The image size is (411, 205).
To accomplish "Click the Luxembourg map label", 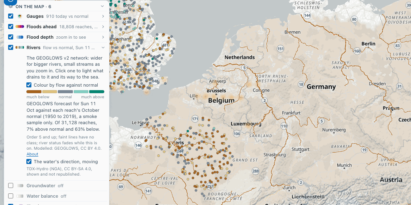I will point(246,124).
